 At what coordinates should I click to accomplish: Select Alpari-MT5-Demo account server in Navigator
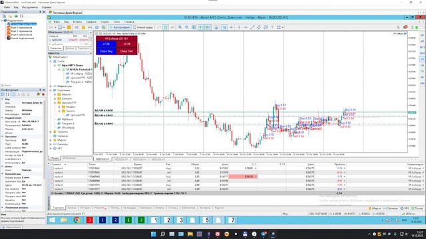pyautogui.click(x=72, y=66)
